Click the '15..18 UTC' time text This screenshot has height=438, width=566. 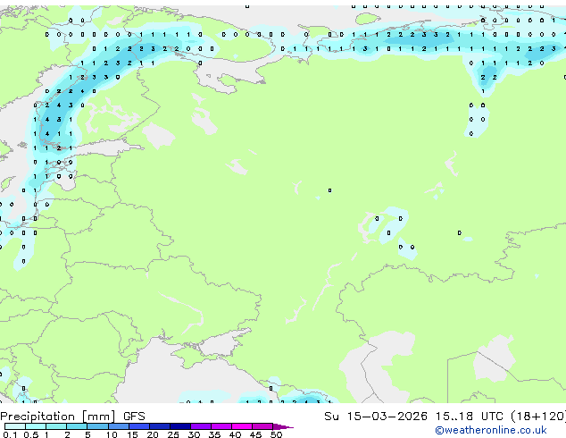click(469, 417)
